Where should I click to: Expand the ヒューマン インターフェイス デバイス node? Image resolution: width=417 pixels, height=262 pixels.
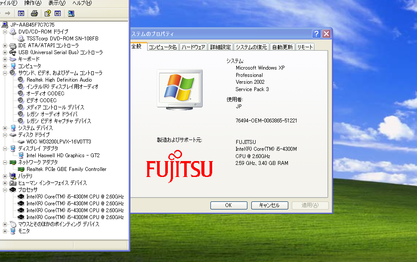[5, 183]
